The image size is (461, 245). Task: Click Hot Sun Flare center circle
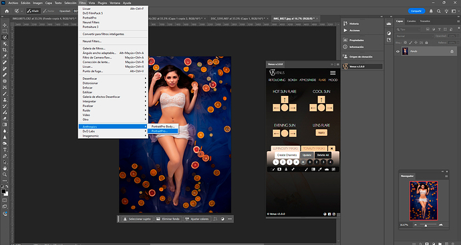[285, 108]
